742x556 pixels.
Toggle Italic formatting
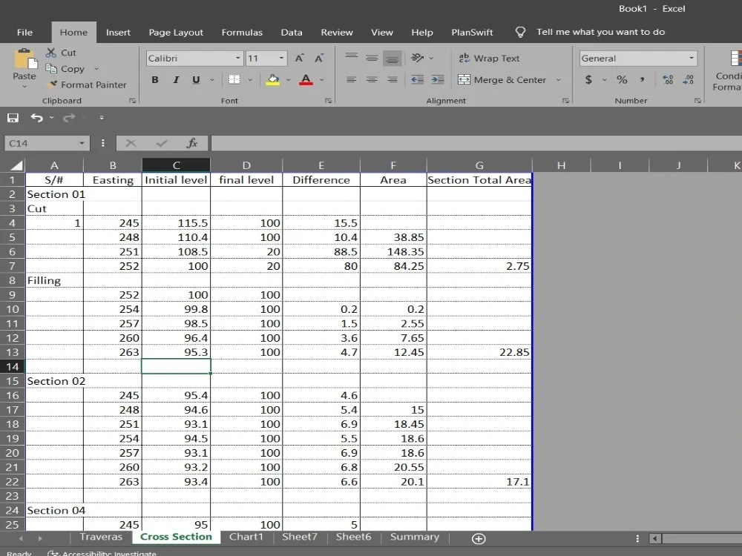click(x=176, y=79)
